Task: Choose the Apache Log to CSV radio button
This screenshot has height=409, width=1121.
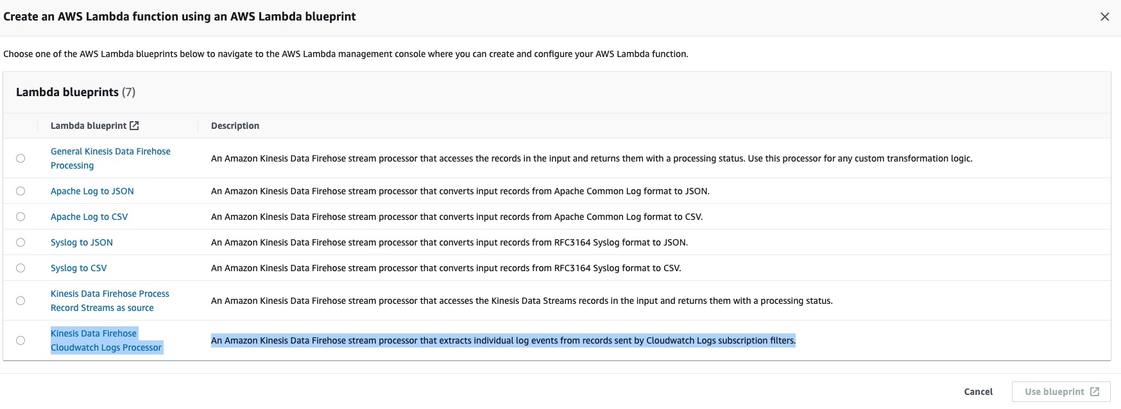Action: click(x=21, y=217)
